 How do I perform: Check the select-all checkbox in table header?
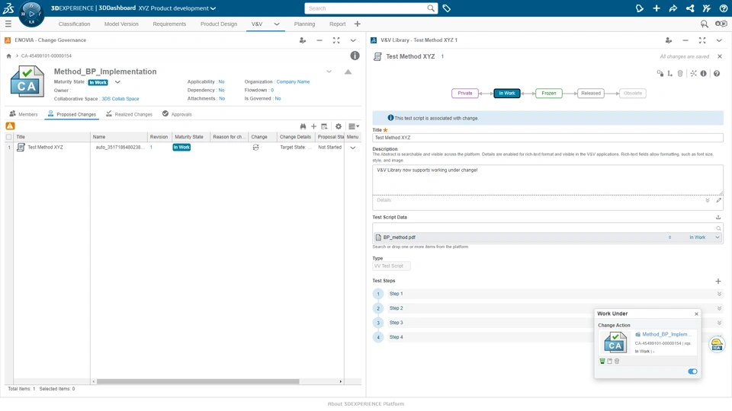[x=9, y=137]
